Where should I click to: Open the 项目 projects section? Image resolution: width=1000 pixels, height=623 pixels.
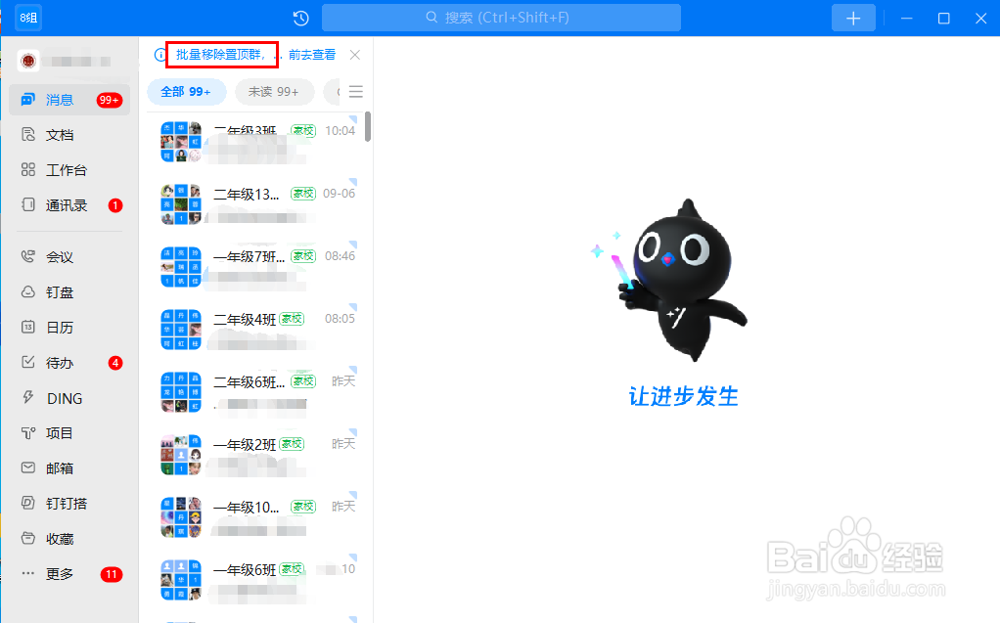69,433
